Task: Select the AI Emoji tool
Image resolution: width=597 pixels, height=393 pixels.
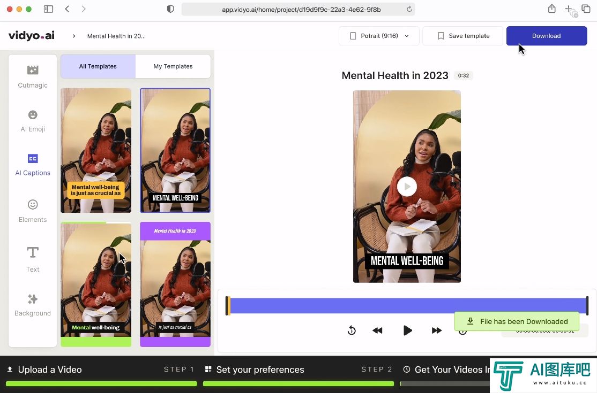Action: tap(33, 120)
